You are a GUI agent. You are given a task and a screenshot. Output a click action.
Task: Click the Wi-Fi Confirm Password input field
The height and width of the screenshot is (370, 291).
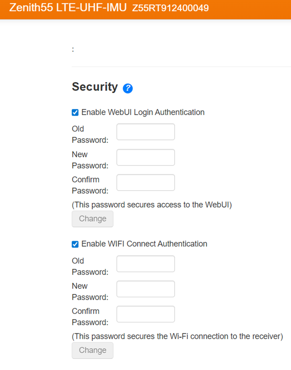pos(145,314)
